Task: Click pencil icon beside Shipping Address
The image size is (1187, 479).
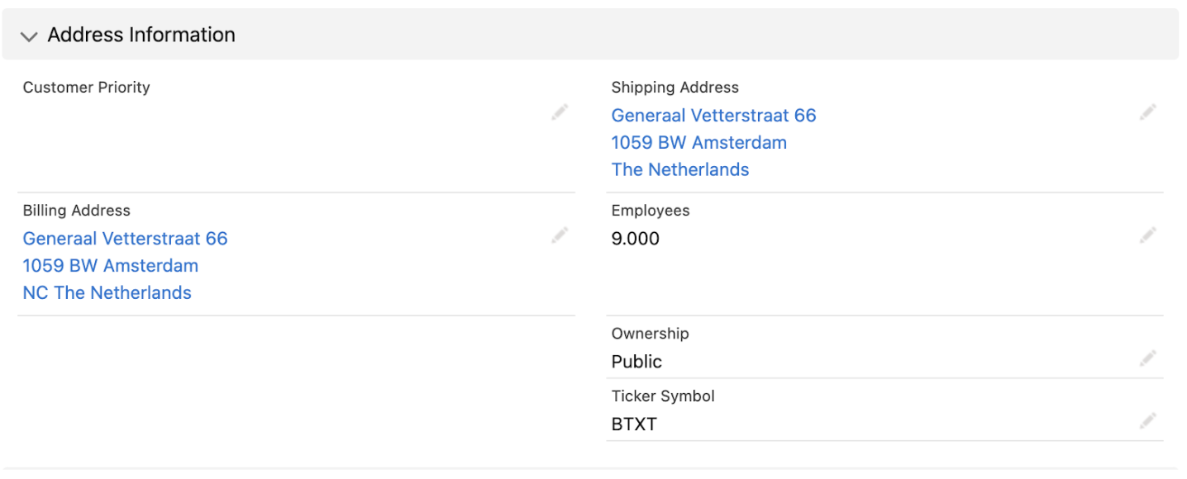Action: 1147,112
